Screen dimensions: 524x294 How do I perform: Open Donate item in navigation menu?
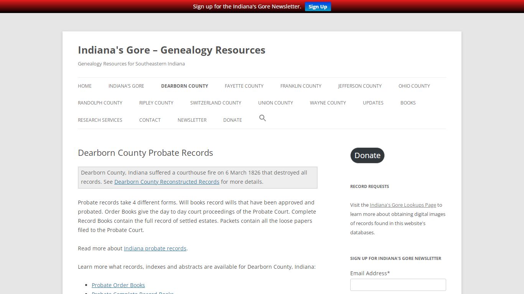click(x=232, y=120)
